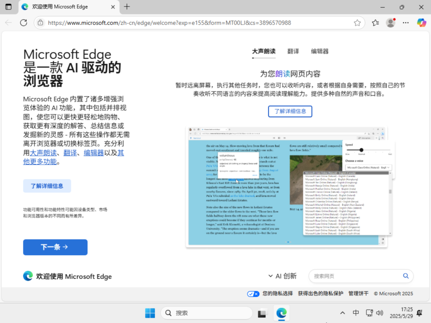431x323 pixels.
Task: Click the Edge logo in page footer
Action: point(28,276)
